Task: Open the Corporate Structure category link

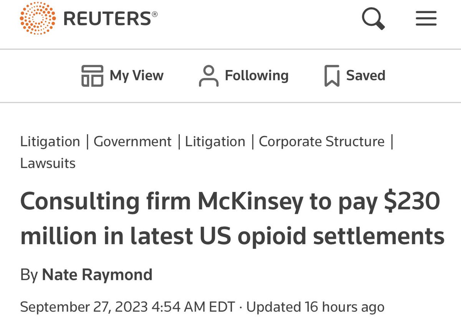Action: [x=322, y=142]
